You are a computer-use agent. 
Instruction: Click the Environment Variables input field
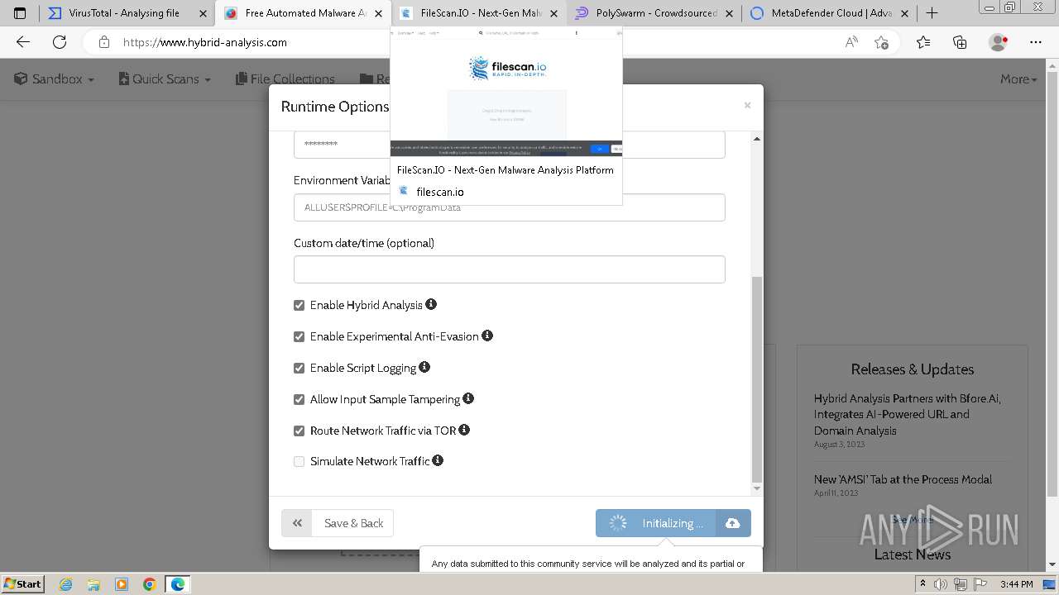[509, 207]
